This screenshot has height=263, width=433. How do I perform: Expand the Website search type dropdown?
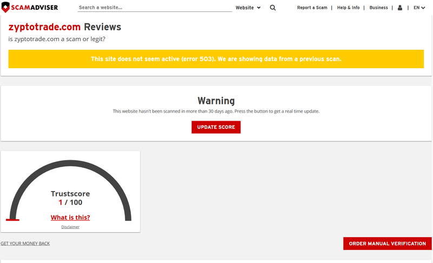248,8
